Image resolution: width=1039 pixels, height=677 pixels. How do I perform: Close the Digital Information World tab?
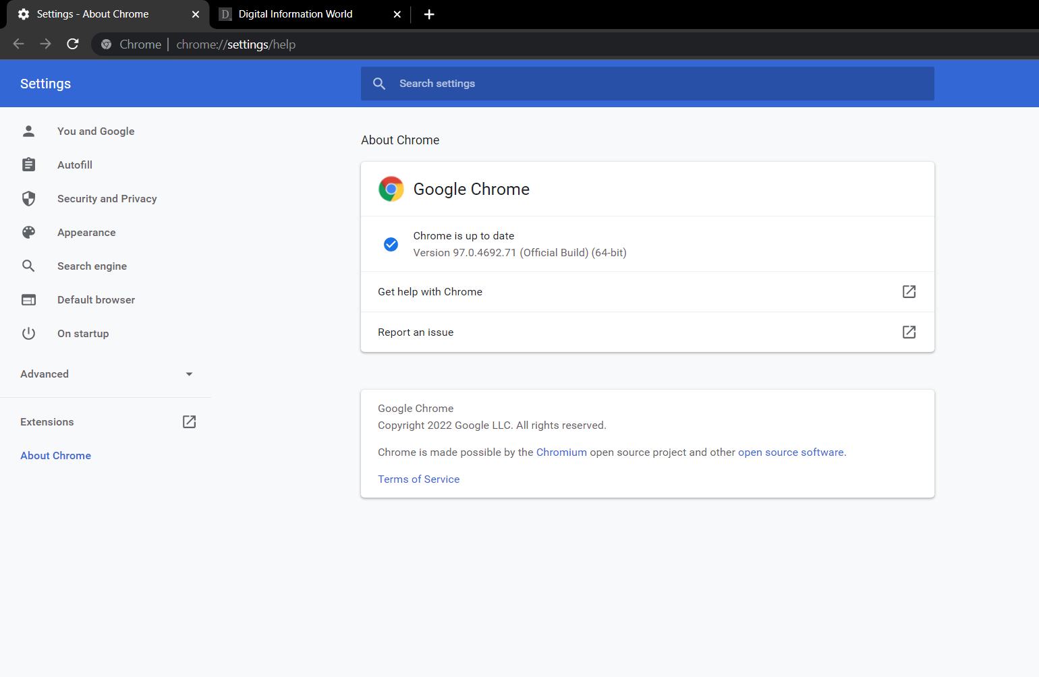tap(397, 14)
